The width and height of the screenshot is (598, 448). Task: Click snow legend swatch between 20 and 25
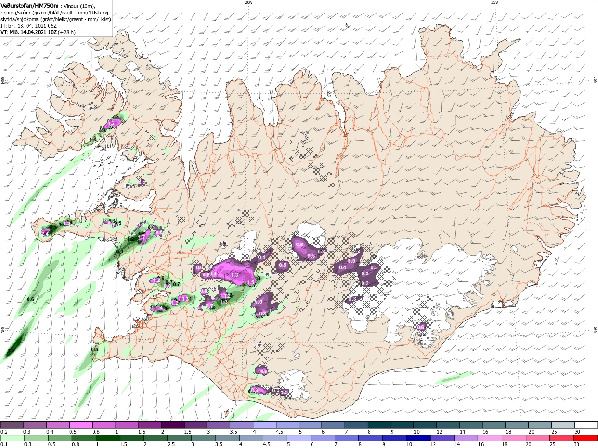(x=540, y=425)
